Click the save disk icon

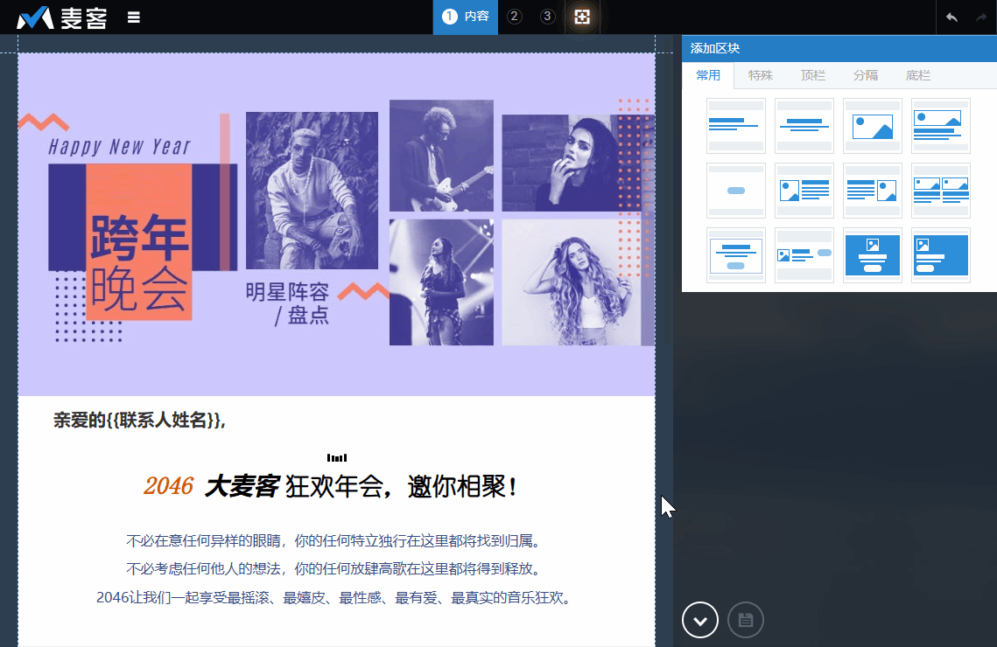coord(746,621)
